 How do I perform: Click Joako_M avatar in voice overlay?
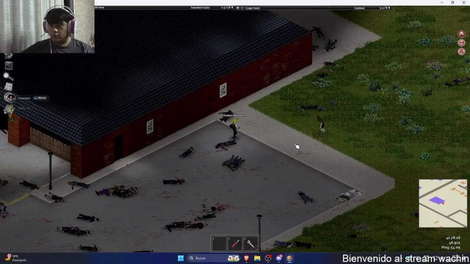(x=10, y=109)
